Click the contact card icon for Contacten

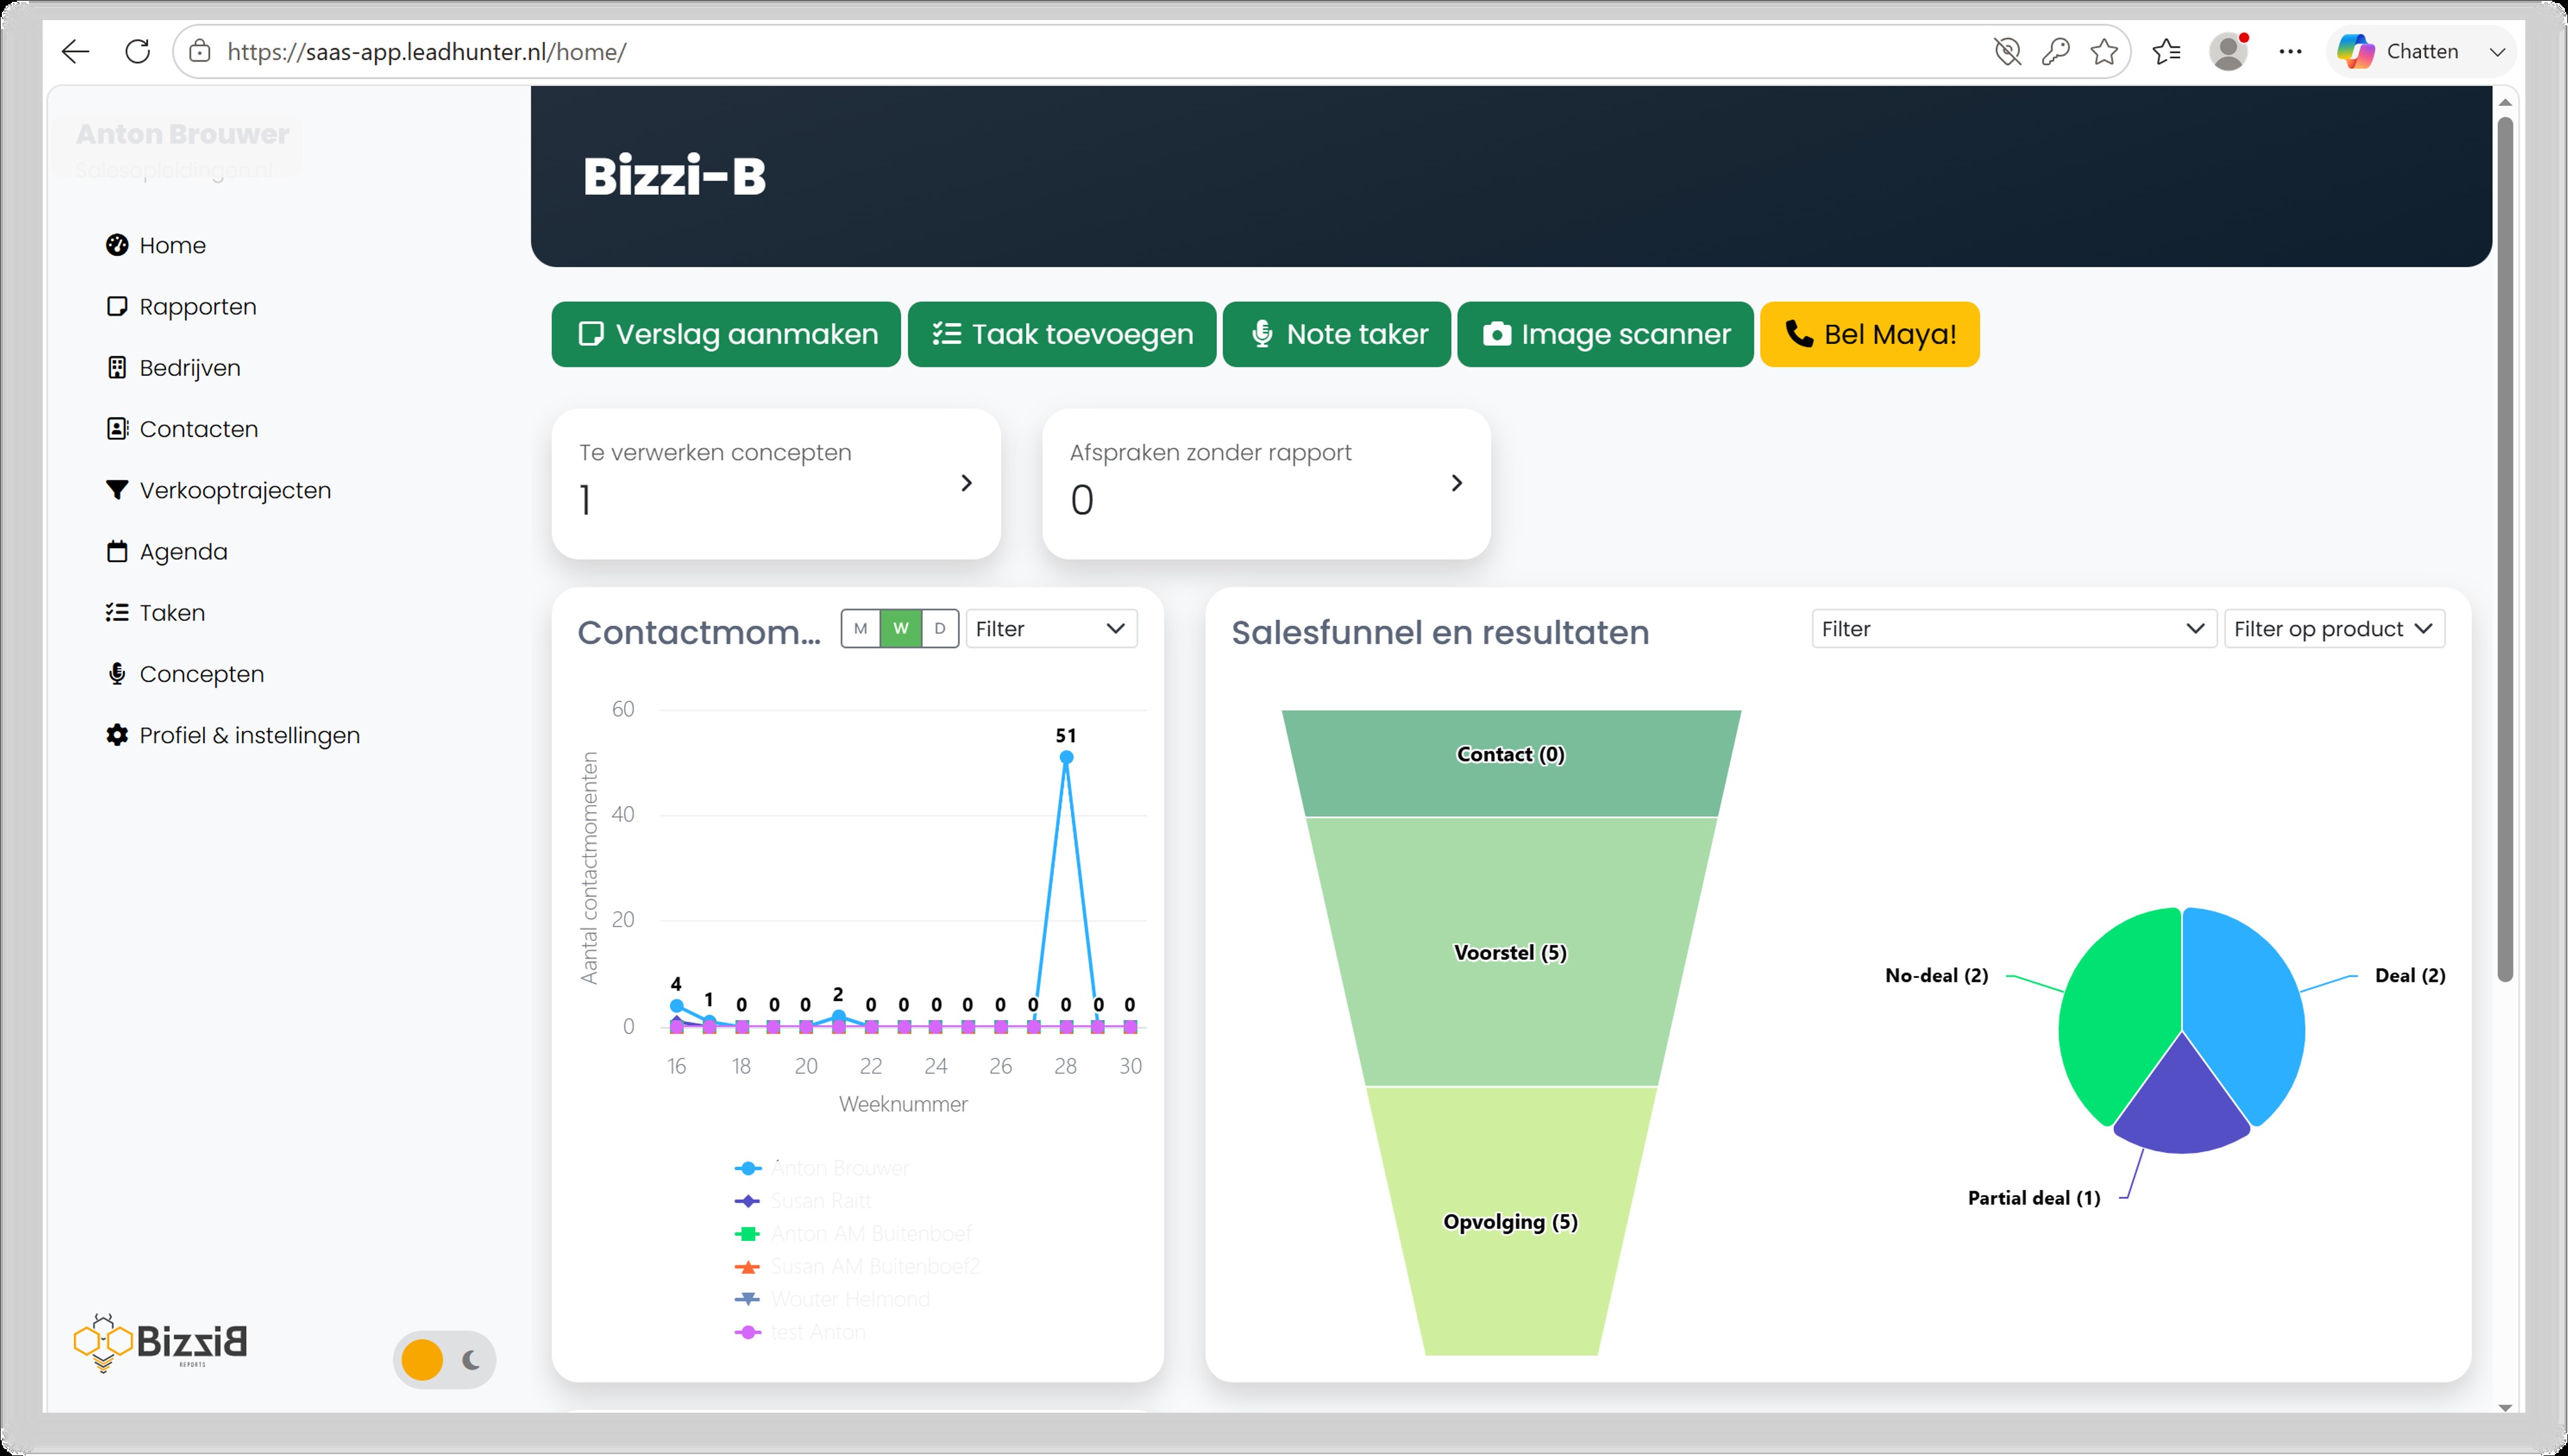pyautogui.click(x=117, y=429)
